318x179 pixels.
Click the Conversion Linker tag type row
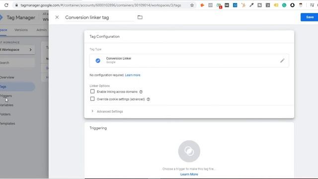[x=189, y=61]
